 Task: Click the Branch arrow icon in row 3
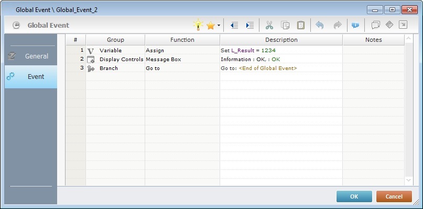pos(91,68)
